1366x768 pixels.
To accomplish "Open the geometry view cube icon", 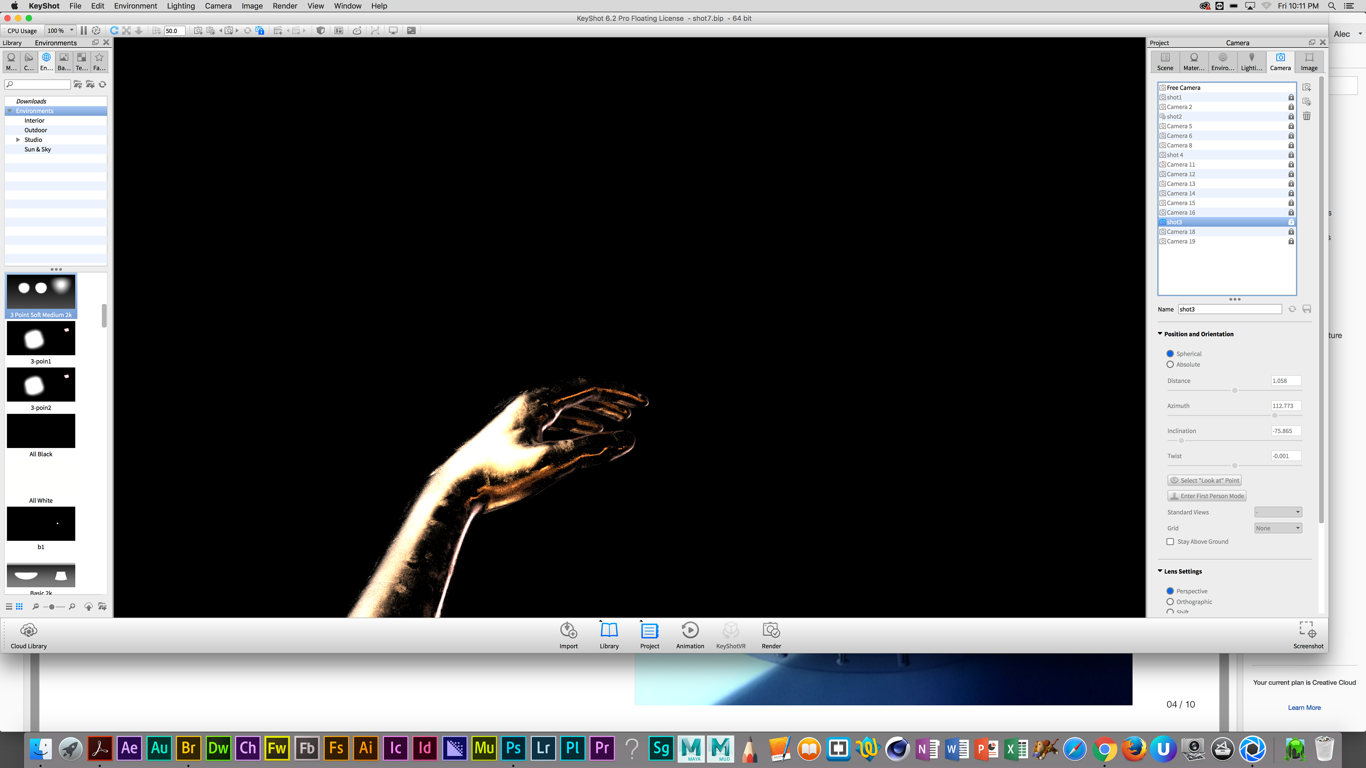I will 320,31.
